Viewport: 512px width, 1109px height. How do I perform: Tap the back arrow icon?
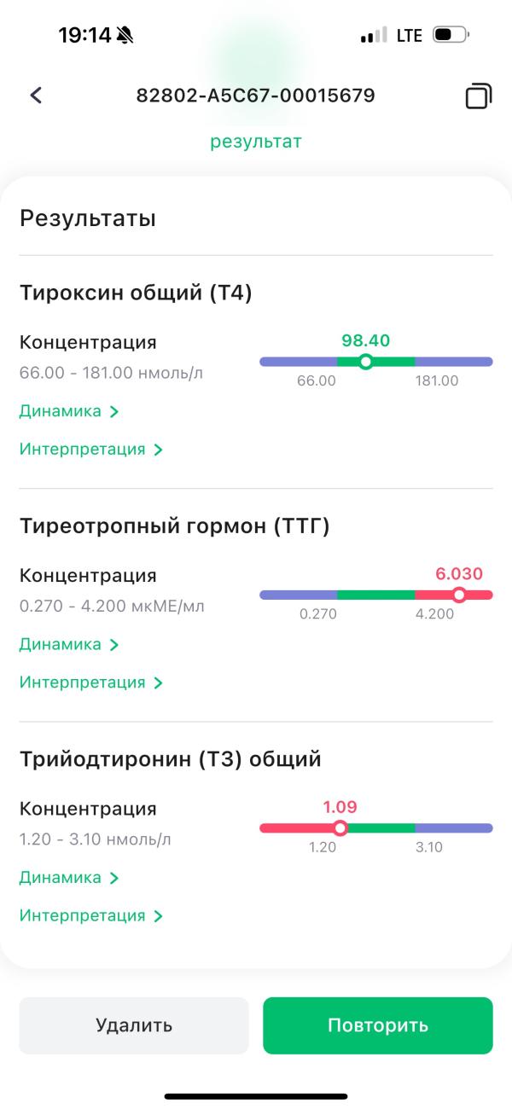click(36, 95)
